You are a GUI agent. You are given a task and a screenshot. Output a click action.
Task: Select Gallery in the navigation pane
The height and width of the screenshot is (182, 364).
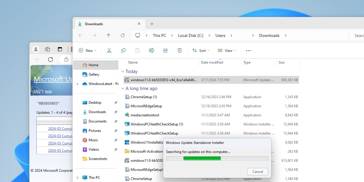coord(94,74)
